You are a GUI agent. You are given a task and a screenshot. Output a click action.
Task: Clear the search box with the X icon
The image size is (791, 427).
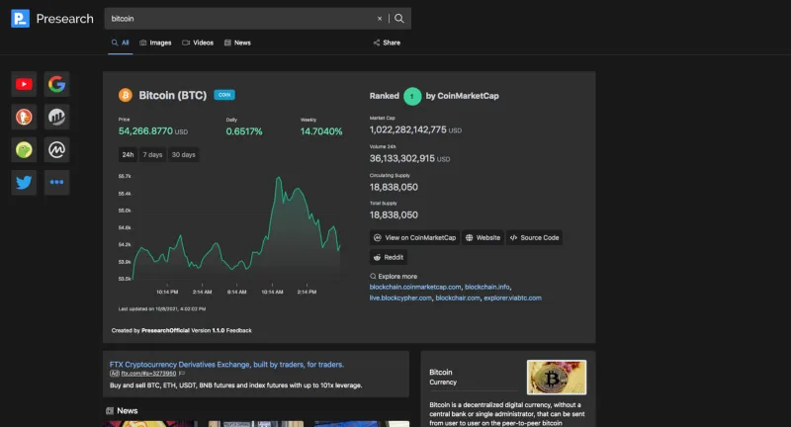[x=380, y=19]
